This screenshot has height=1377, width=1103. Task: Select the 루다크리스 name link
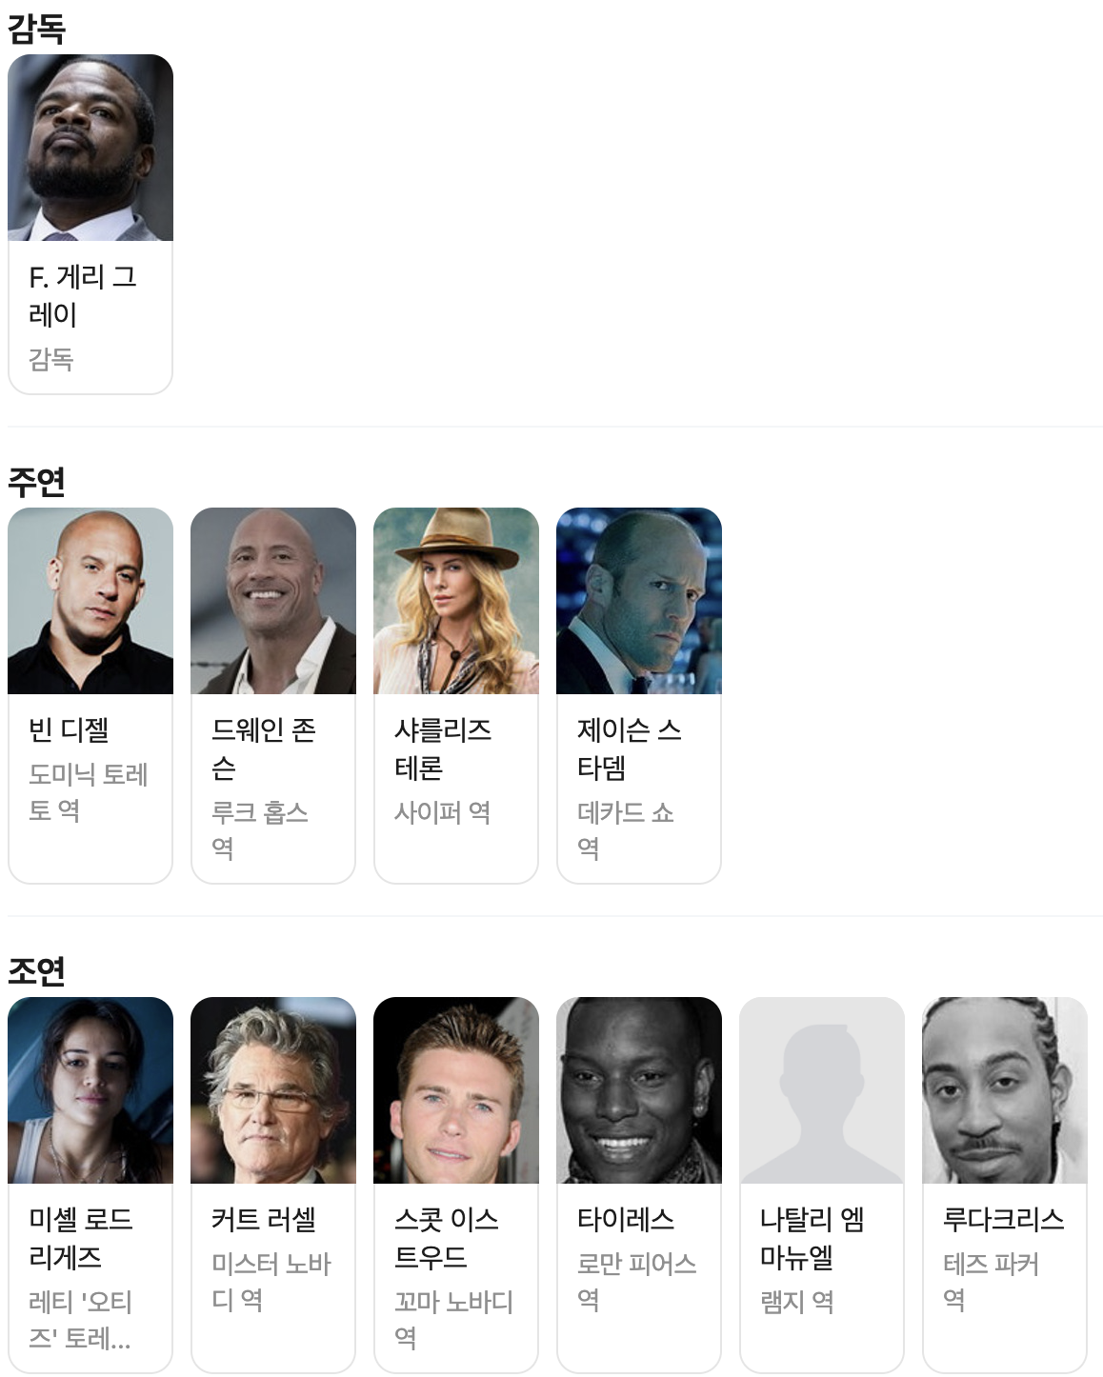1004,1220
